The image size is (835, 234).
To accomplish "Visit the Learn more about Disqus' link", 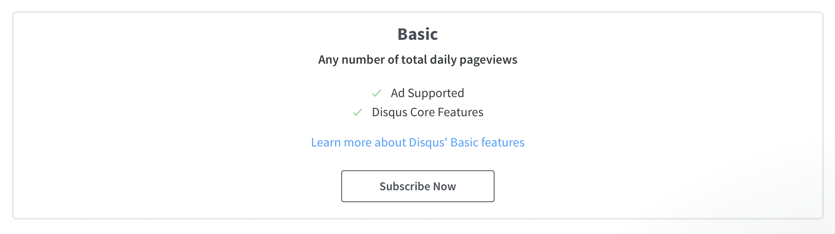I will point(417,142).
